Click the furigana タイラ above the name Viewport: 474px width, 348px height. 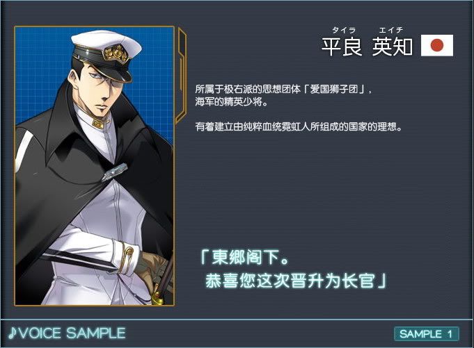point(344,30)
